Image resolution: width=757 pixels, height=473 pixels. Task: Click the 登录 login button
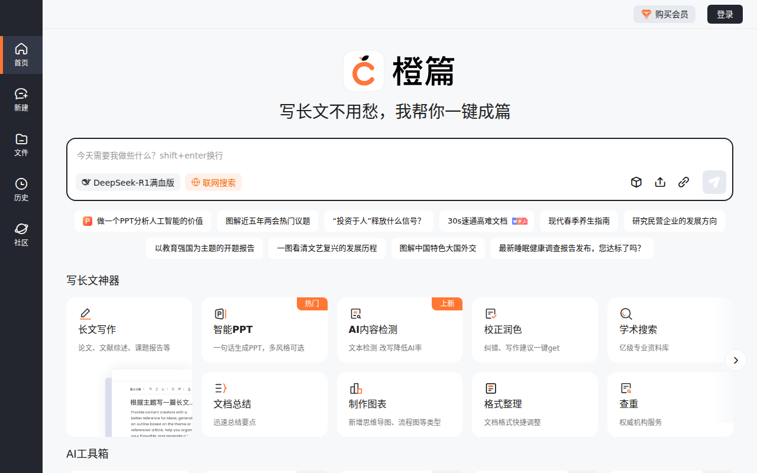click(x=724, y=14)
